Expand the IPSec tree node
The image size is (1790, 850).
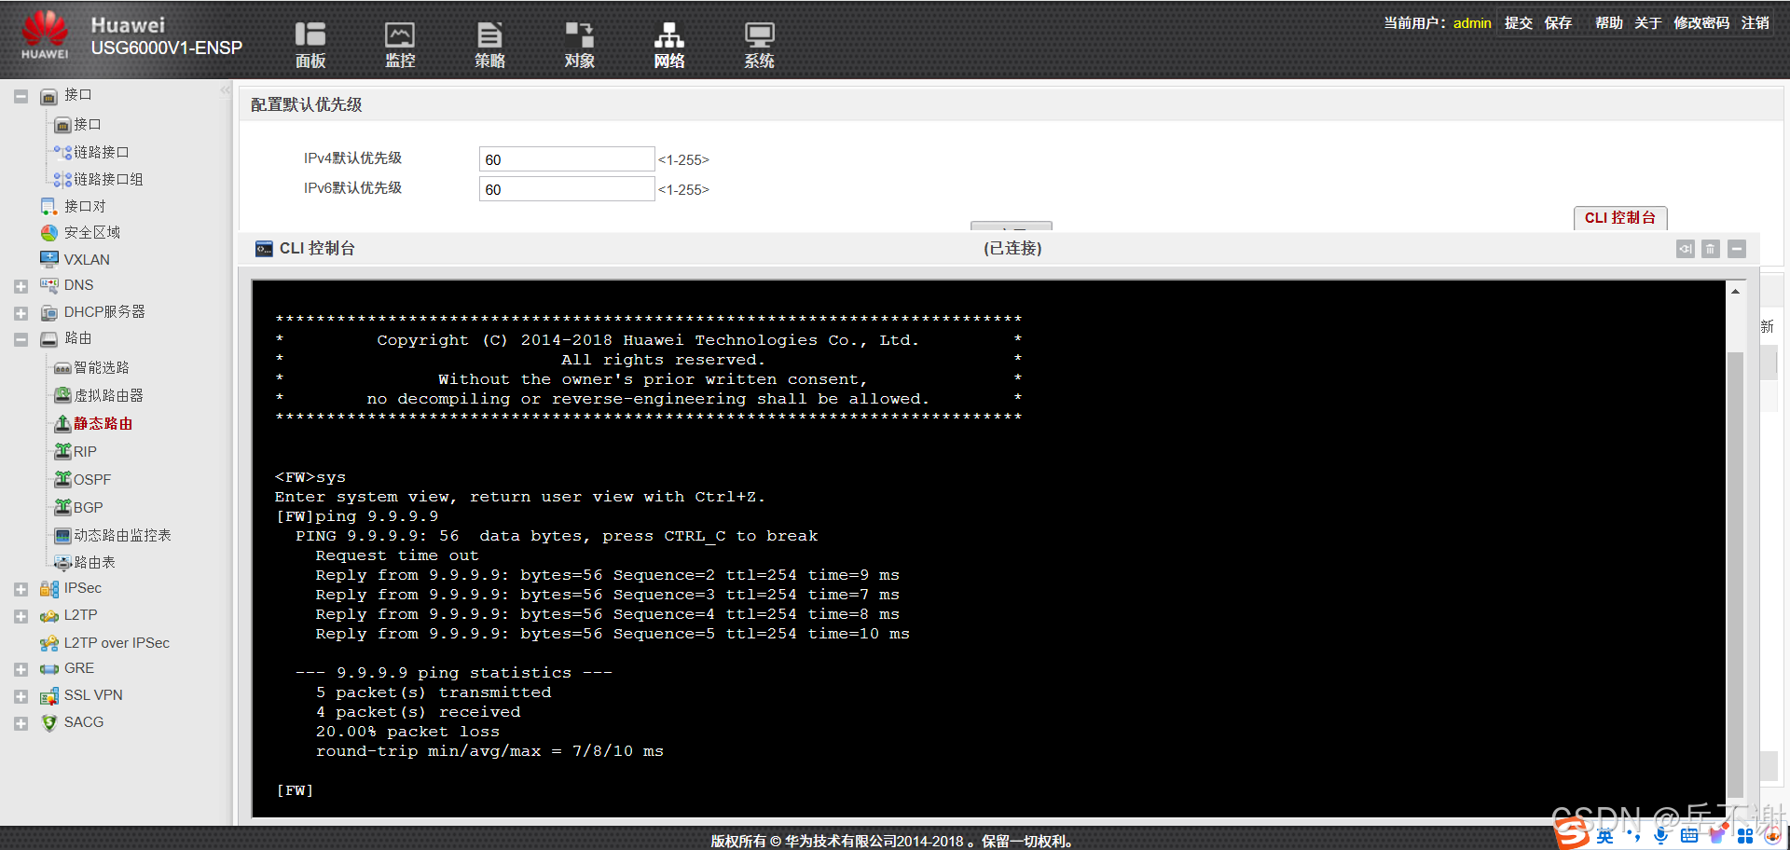(21, 589)
